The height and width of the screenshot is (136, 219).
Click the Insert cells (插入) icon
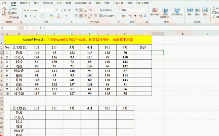(190, 10)
